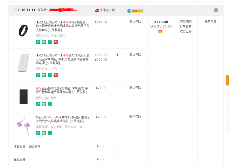
Task: Click the 7-day return icon under 10000毫安 power bank
Action: tap(38, 104)
